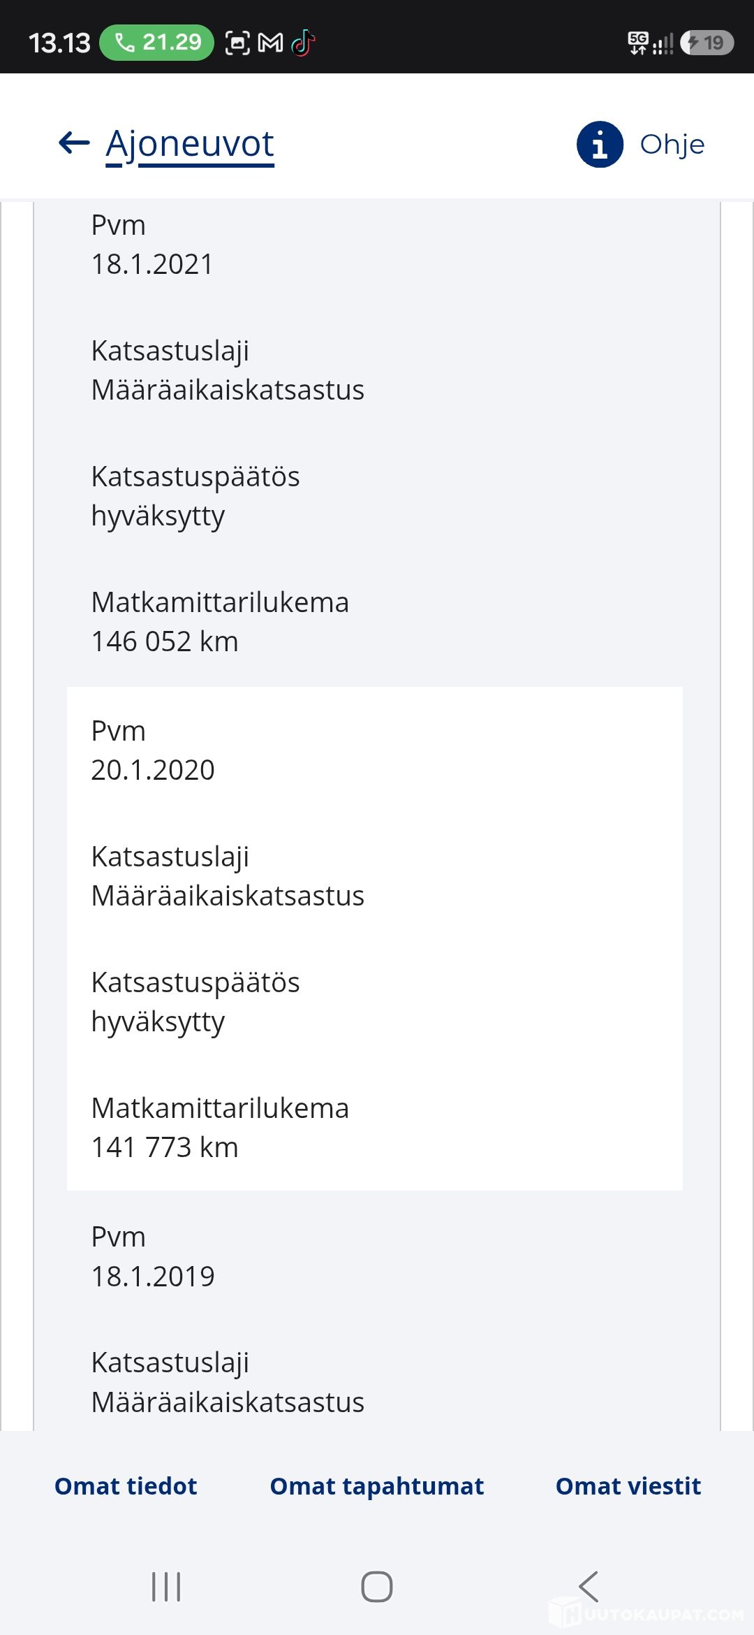754x1635 pixels.
Task: Switch to Omat tapahtumat tab
Action: (x=377, y=1485)
